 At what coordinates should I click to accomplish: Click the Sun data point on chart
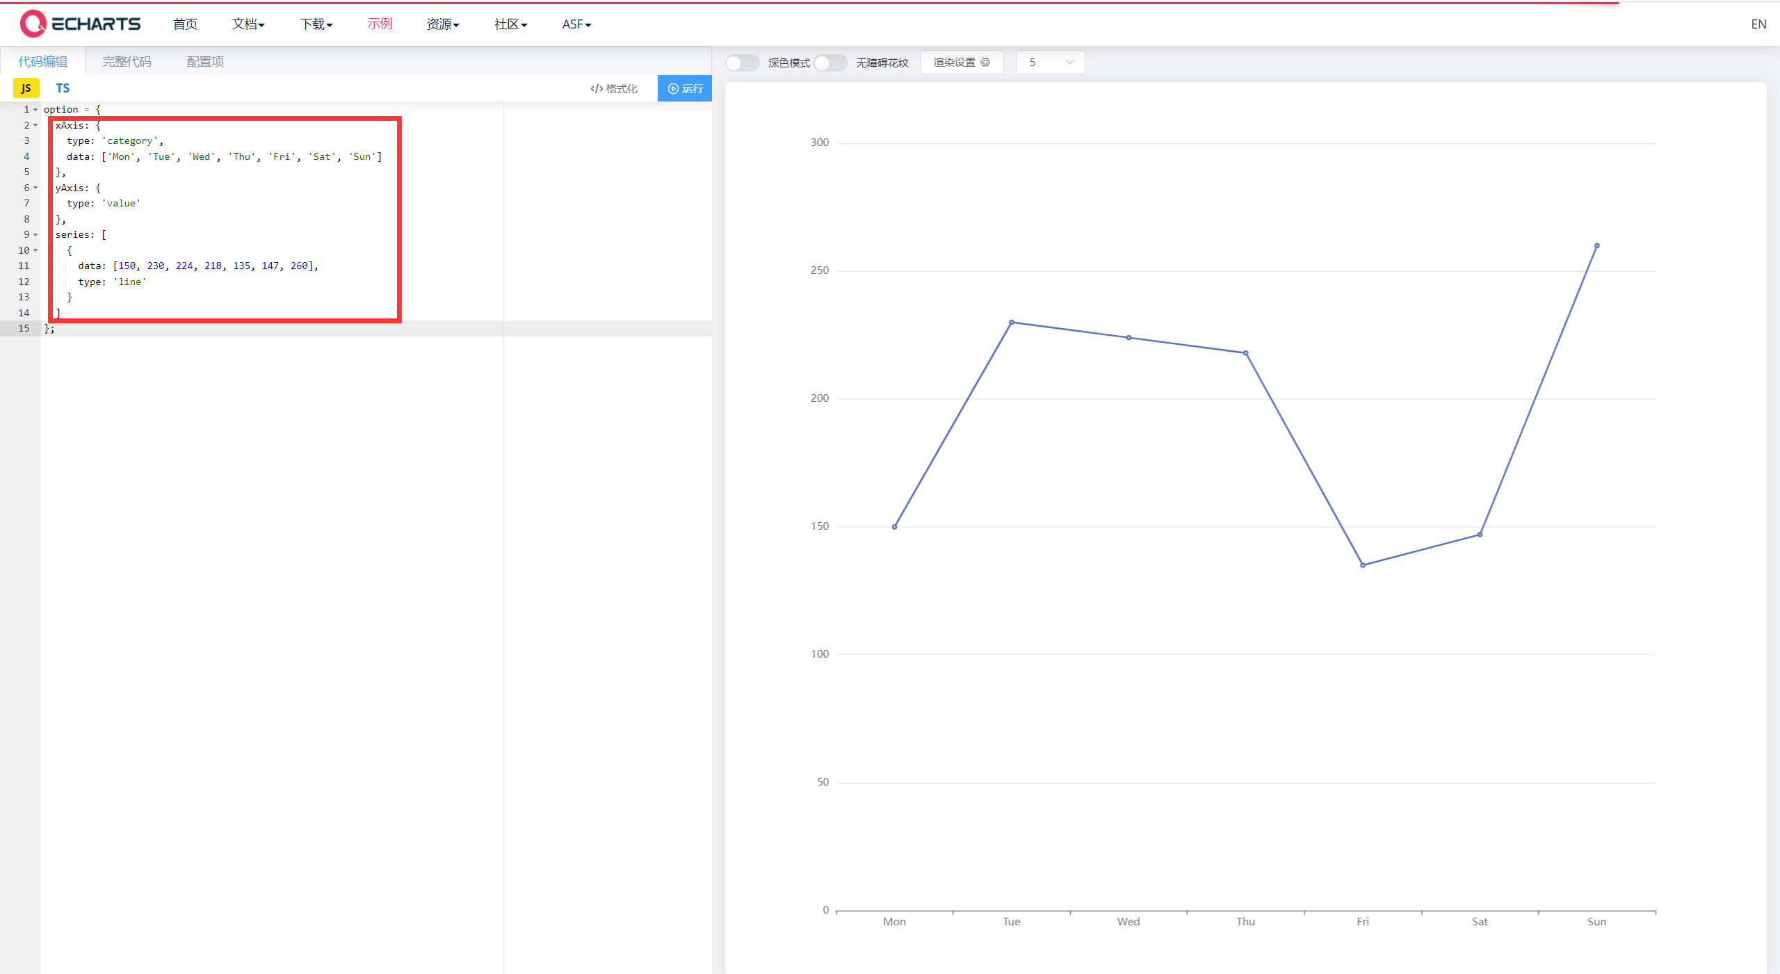(1596, 245)
